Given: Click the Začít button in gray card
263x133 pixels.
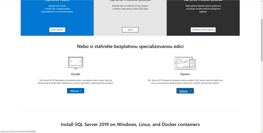Looking at the screenshot, I should tap(130, 30).
